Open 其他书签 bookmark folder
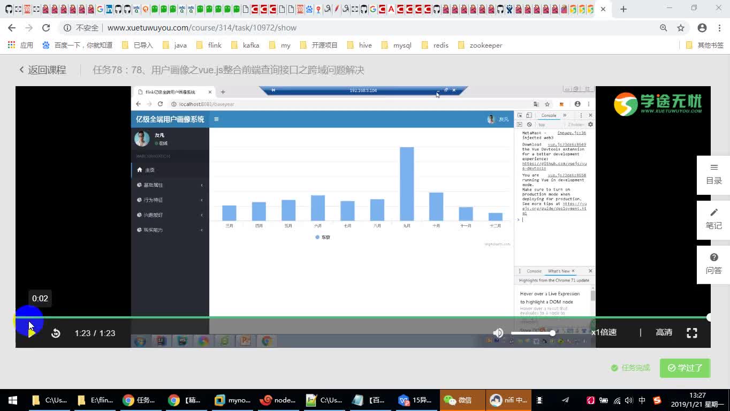Viewport: 730px width, 411px height. click(x=705, y=45)
